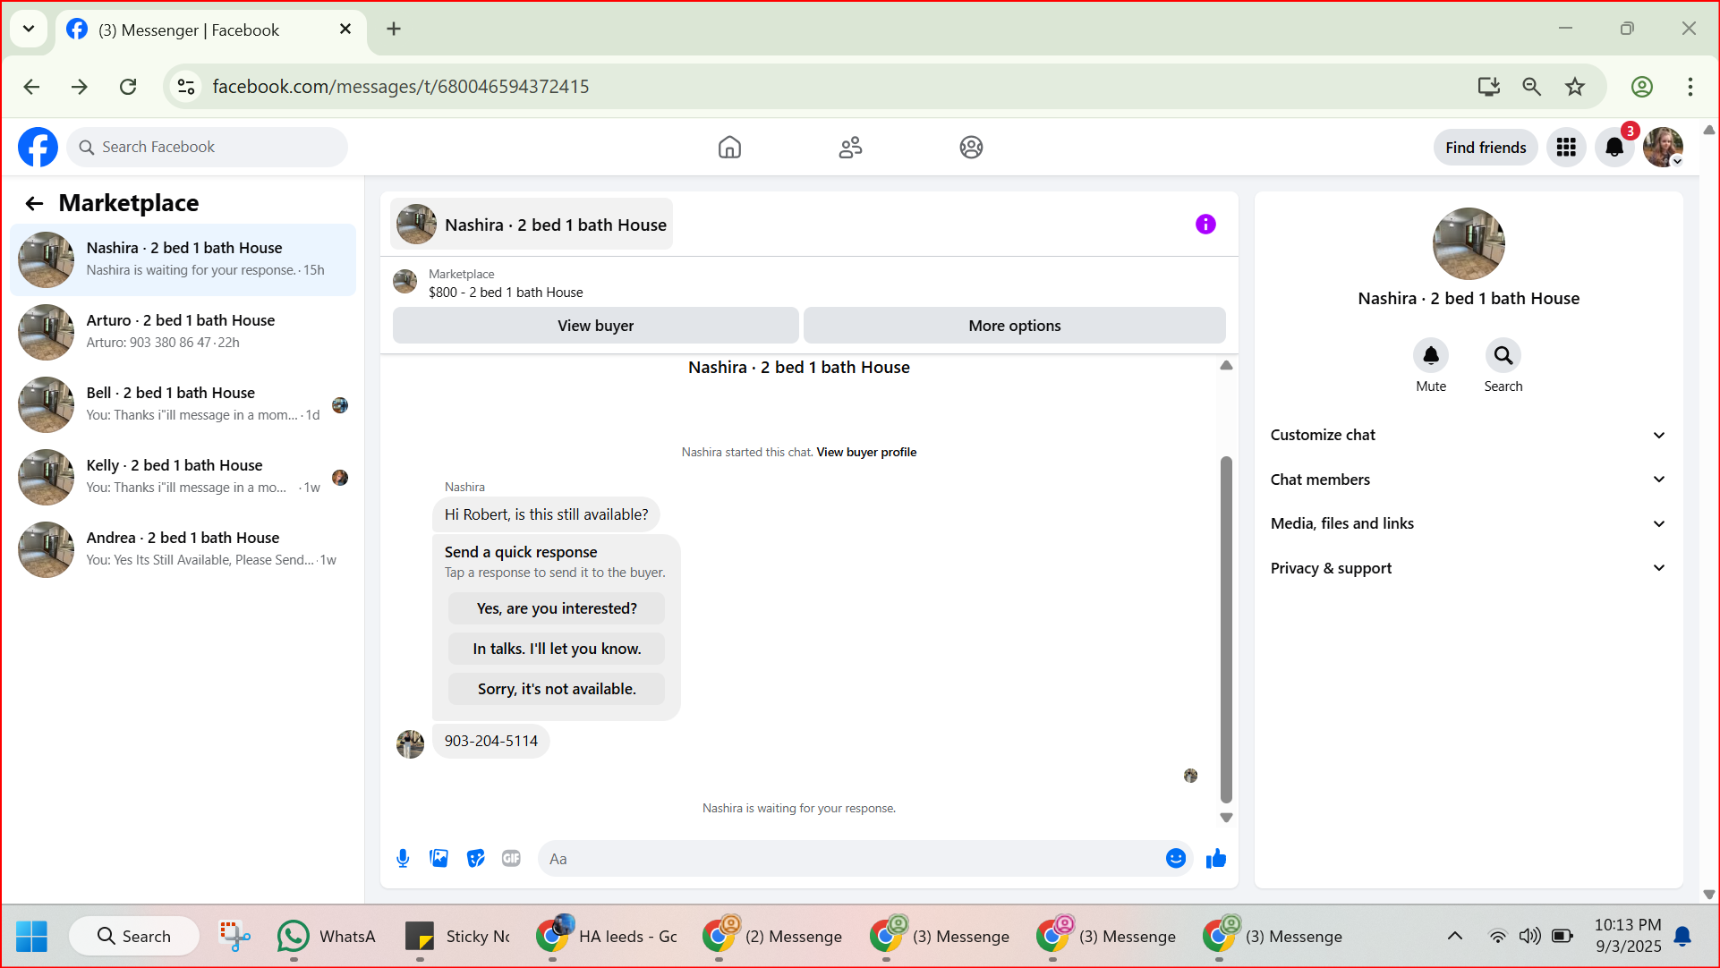Screen dimensions: 1720x968
Task: Select the Messenger | Facebook browser tab
Action: [x=210, y=30]
